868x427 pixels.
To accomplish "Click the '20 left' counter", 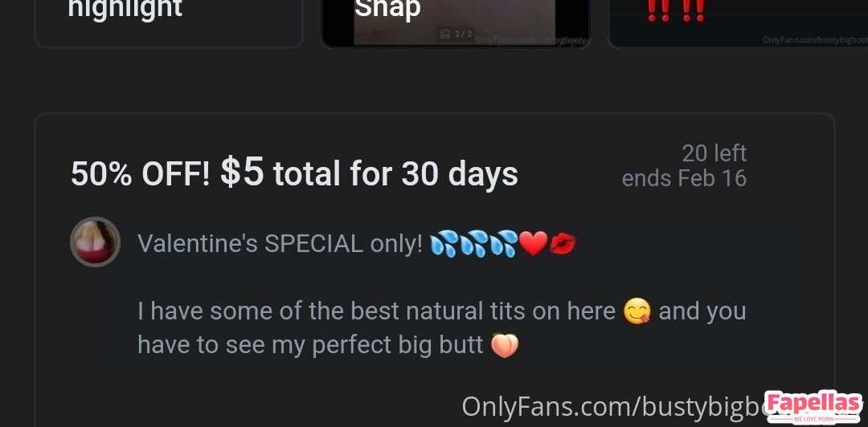I will coord(714,153).
